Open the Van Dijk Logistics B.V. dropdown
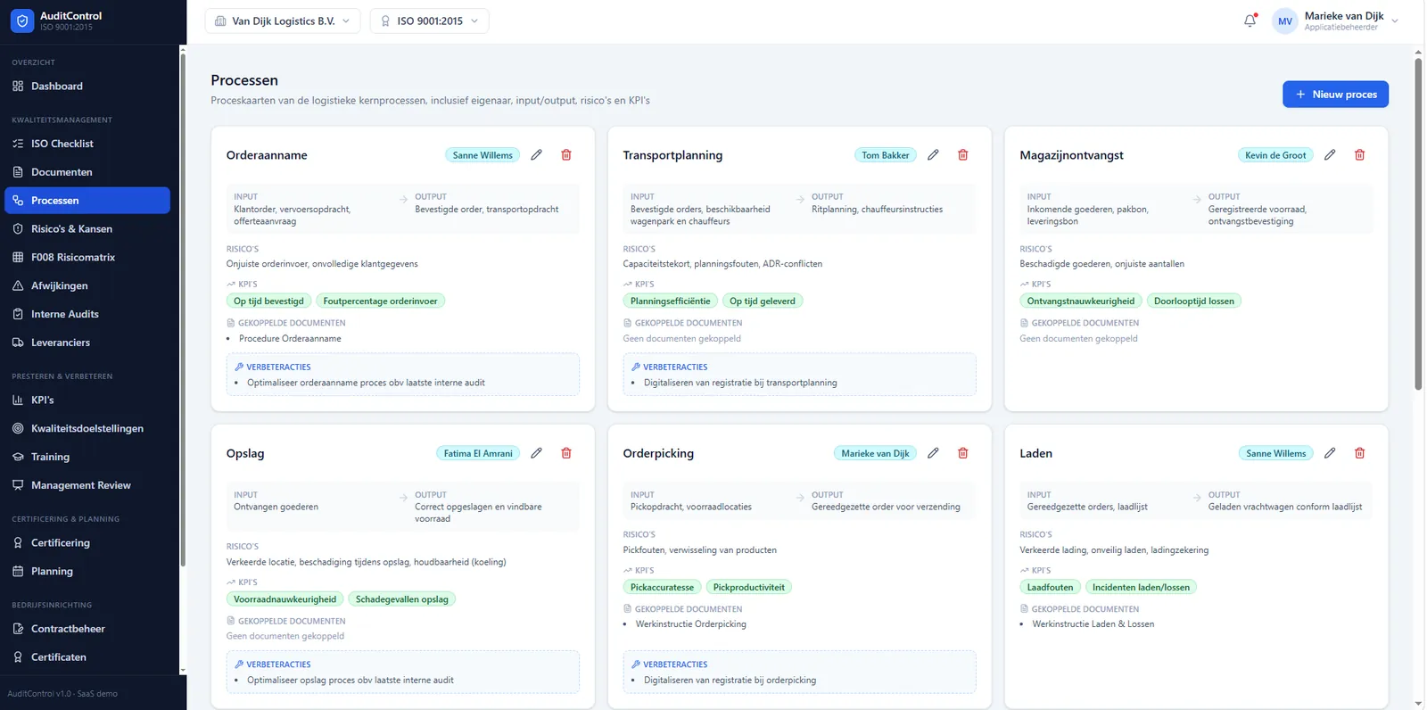This screenshot has width=1427, height=710. pyautogui.click(x=283, y=21)
